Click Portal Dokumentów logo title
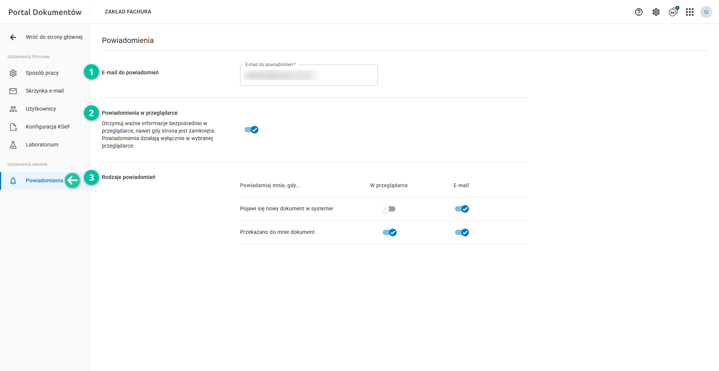Image resolution: width=719 pixels, height=371 pixels. (45, 12)
